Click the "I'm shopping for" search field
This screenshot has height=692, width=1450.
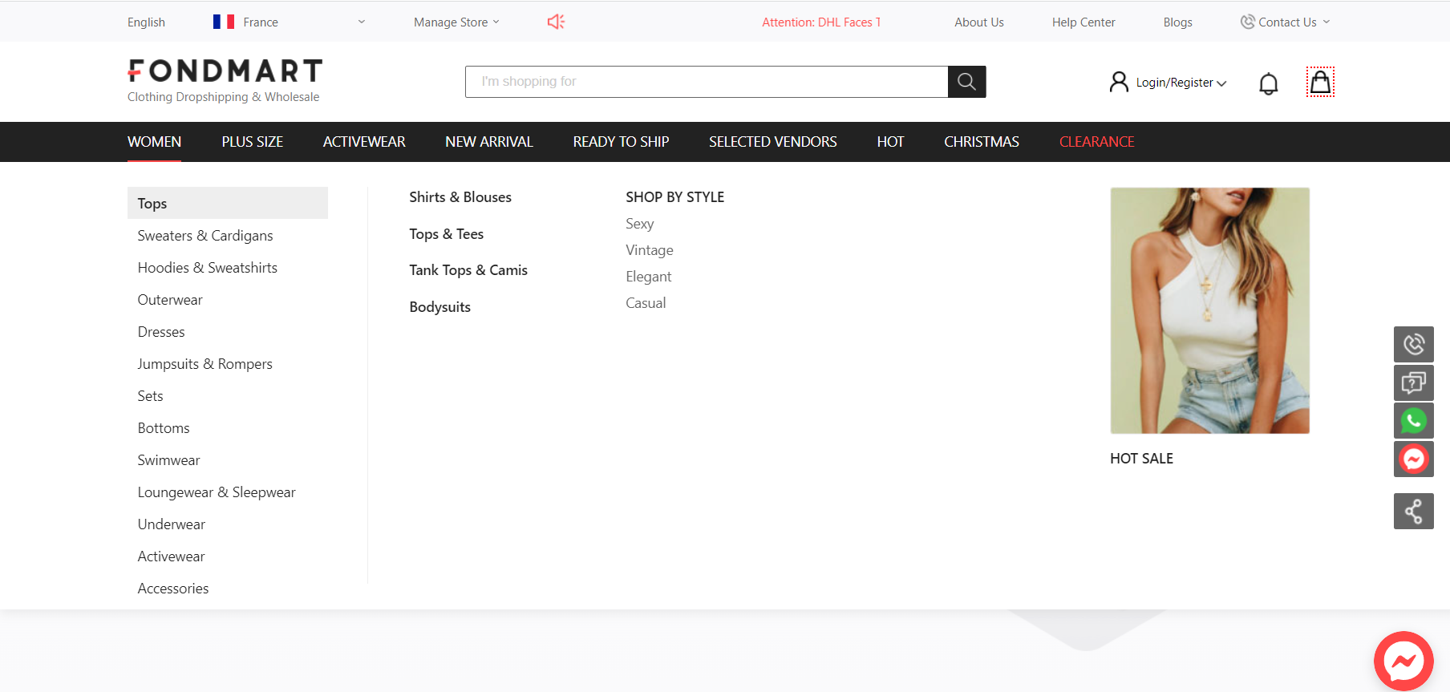coord(706,82)
